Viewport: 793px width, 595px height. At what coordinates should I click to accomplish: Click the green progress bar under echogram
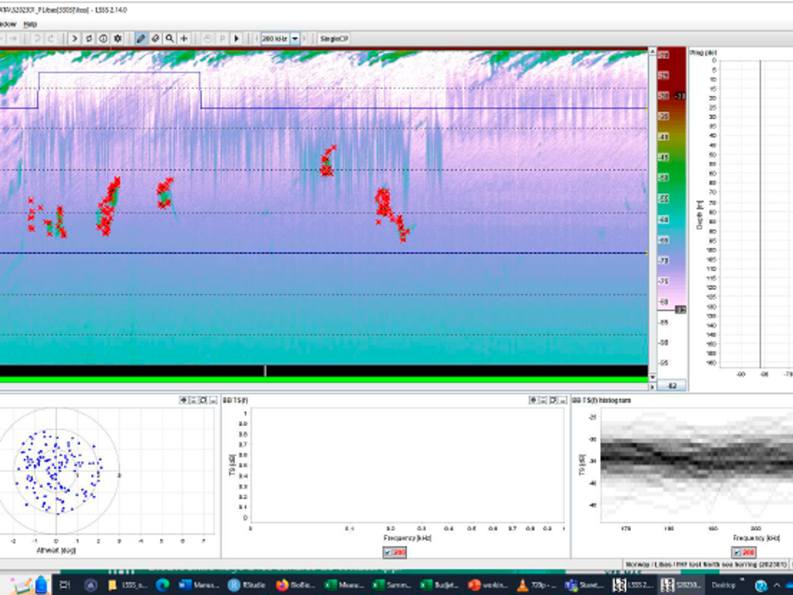point(323,379)
